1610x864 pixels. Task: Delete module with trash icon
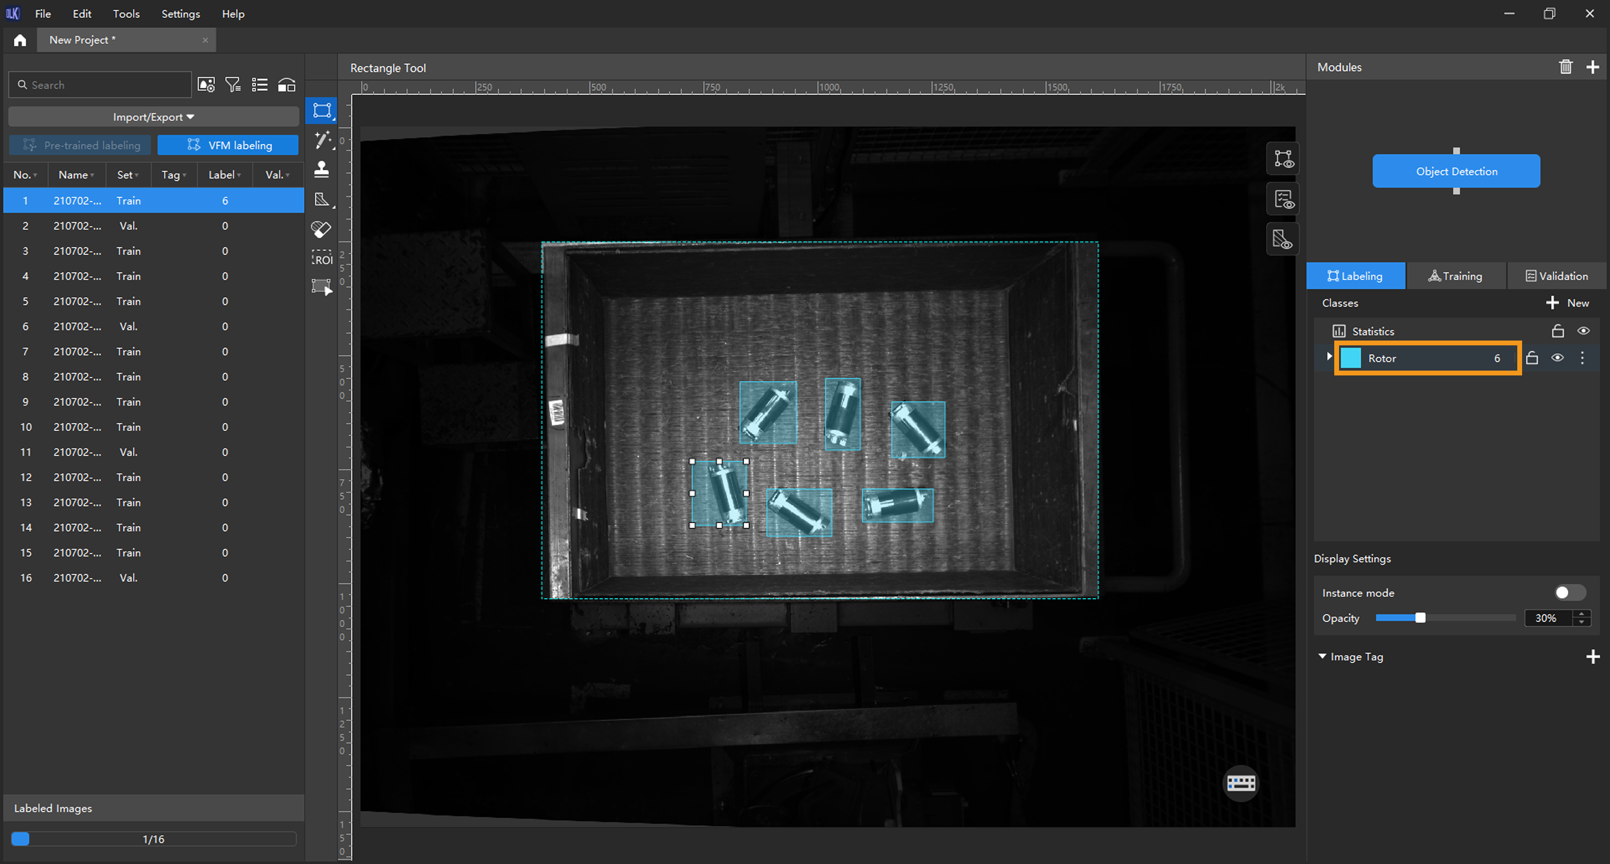(1565, 67)
